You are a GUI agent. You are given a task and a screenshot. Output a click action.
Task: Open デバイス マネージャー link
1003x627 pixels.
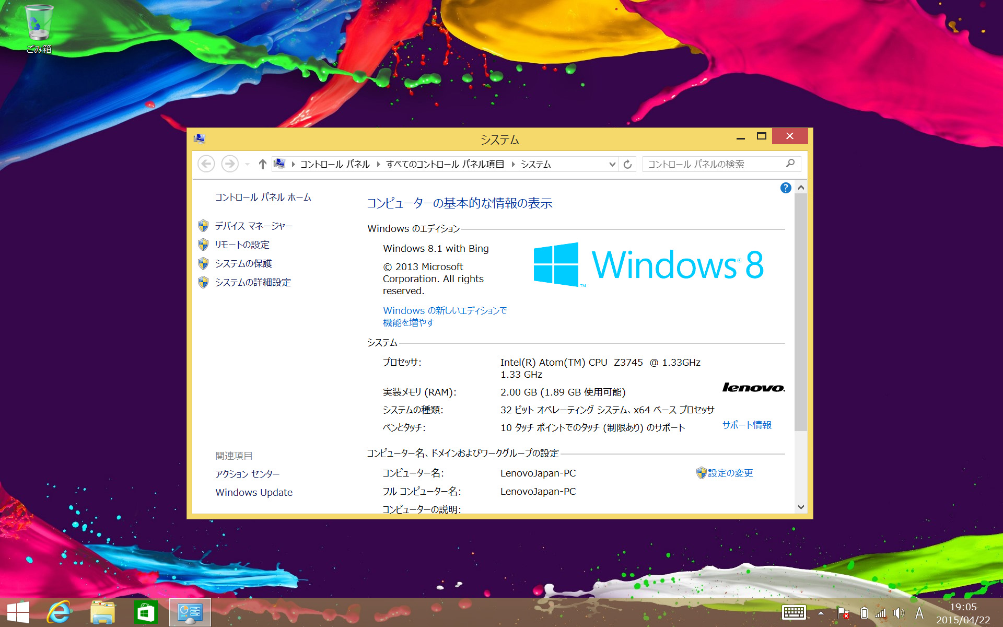[254, 226]
